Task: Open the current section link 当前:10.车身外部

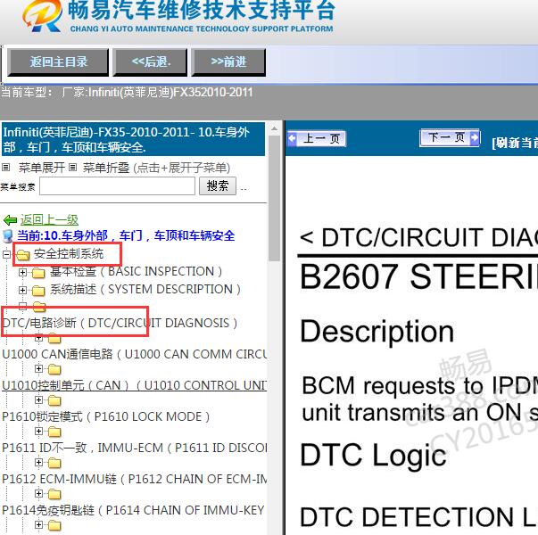Action: coord(126,235)
